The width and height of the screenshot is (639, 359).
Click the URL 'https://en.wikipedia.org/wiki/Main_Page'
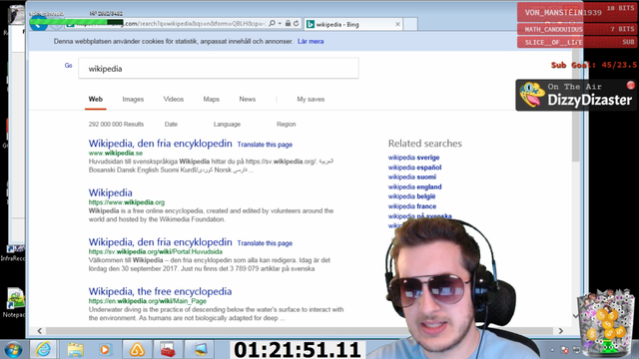(x=148, y=301)
